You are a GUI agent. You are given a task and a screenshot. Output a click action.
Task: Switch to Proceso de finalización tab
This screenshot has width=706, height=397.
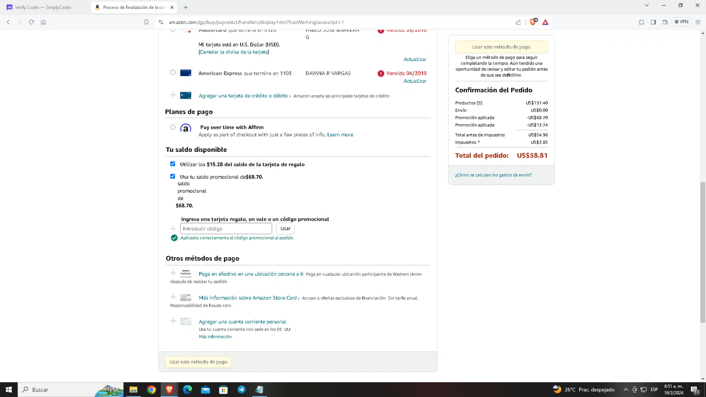pos(134,7)
